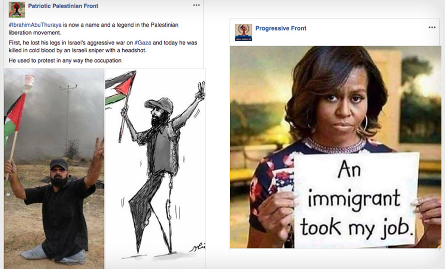Viewport: 445px width, 269px height.
Task: Open Progressive Front page avatar
Action: [243, 32]
